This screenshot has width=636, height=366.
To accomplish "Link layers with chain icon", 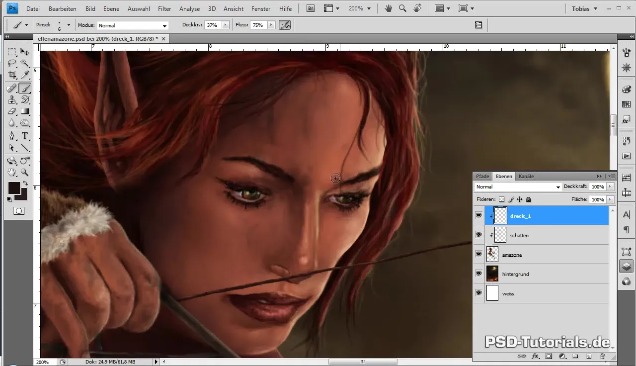I will (x=521, y=356).
